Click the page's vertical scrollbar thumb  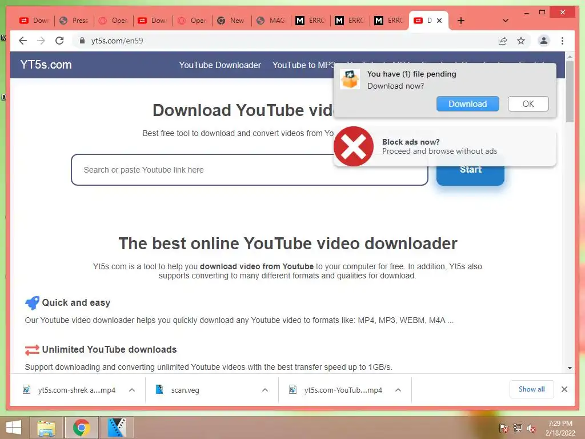(570, 91)
